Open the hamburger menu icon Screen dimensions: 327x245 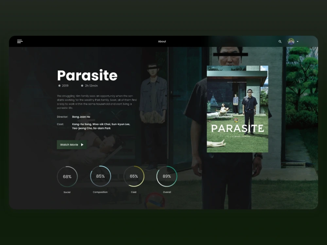20,41
